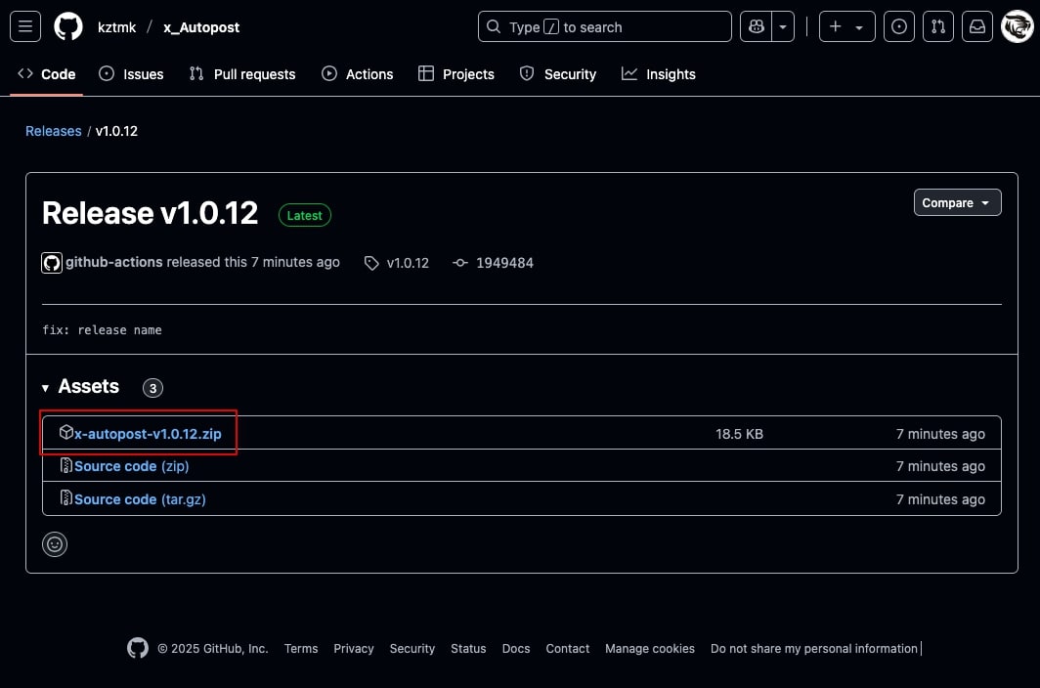The height and width of the screenshot is (688, 1040).
Task: Click Do not share my personal information
Action: 814,648
